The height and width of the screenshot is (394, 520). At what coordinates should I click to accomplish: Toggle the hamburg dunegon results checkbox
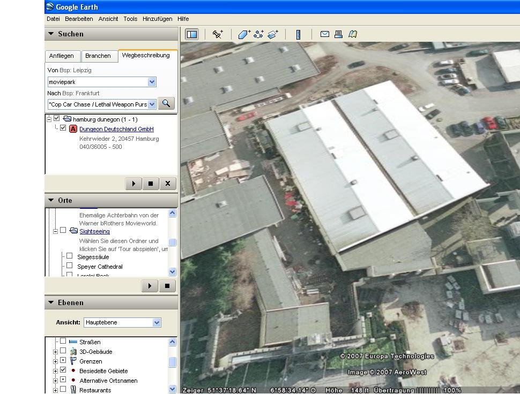tap(57, 118)
